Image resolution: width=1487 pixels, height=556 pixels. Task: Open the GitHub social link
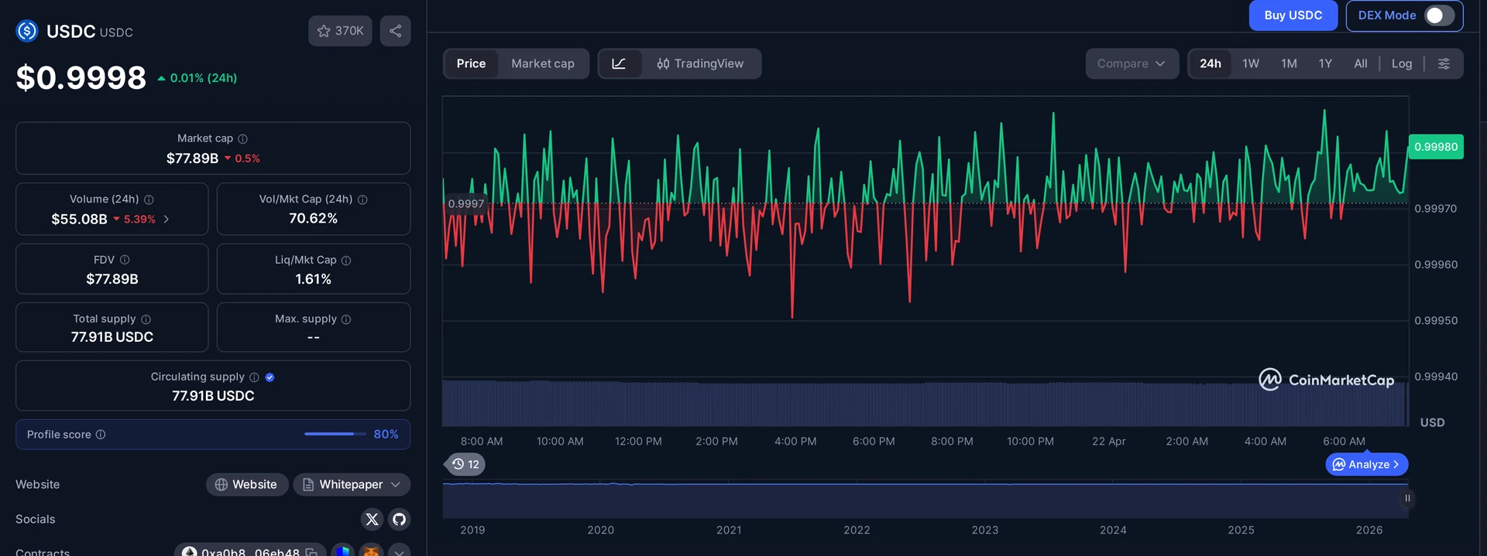pos(399,519)
